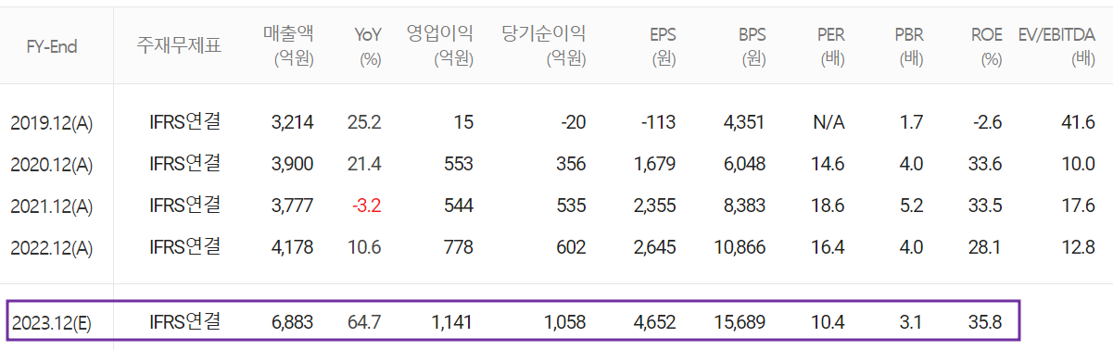Click the BPS value 6,048
The image size is (1113, 350).
point(745,164)
